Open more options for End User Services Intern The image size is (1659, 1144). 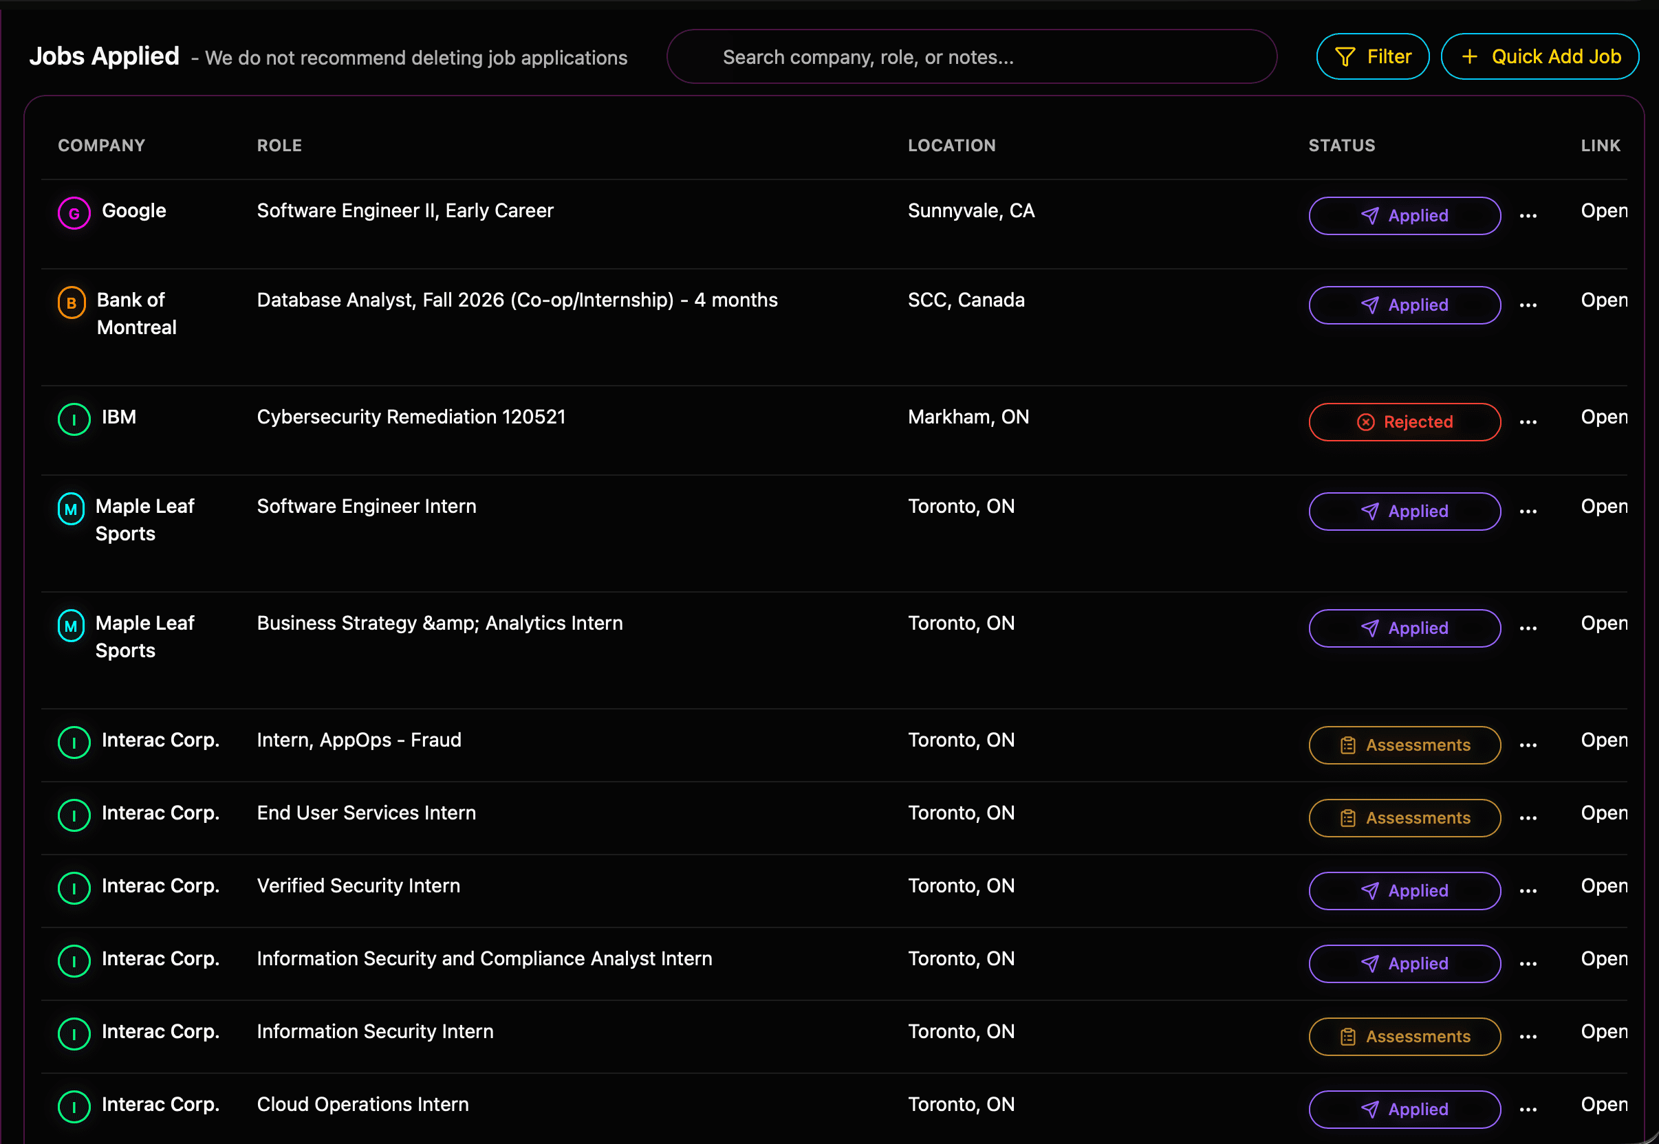pos(1528,819)
